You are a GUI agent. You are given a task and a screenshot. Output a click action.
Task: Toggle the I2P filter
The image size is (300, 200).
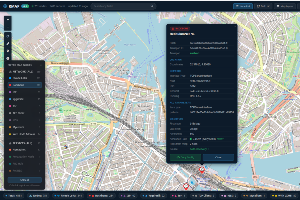tap(25, 92)
